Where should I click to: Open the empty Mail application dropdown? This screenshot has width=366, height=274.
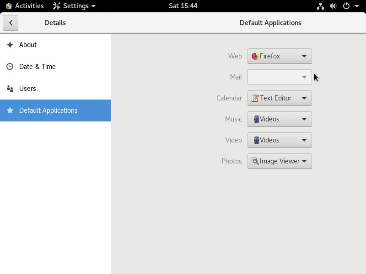(x=280, y=77)
